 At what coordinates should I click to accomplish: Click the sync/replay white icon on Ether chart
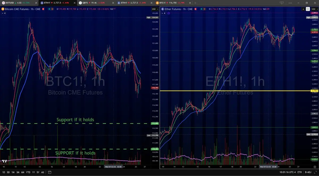point(308,9)
